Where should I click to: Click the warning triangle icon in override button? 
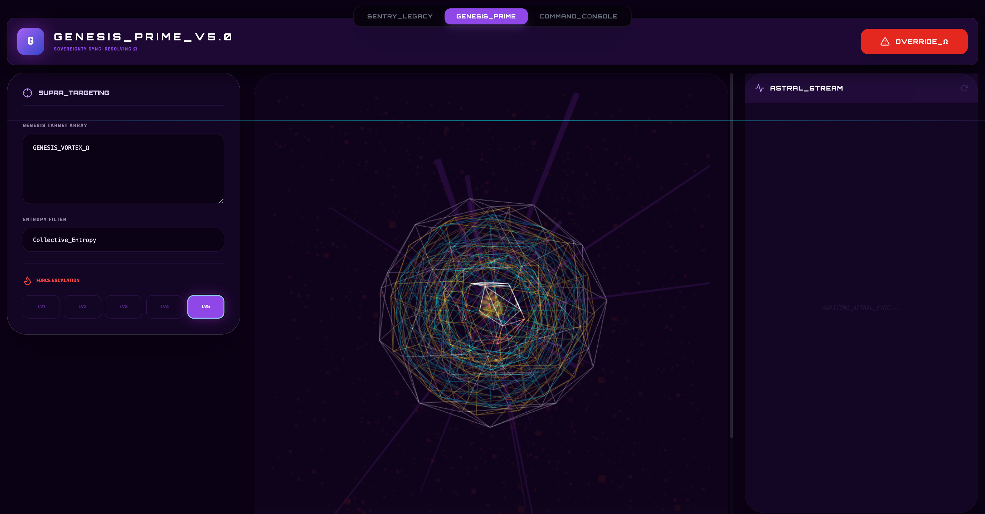coord(885,42)
